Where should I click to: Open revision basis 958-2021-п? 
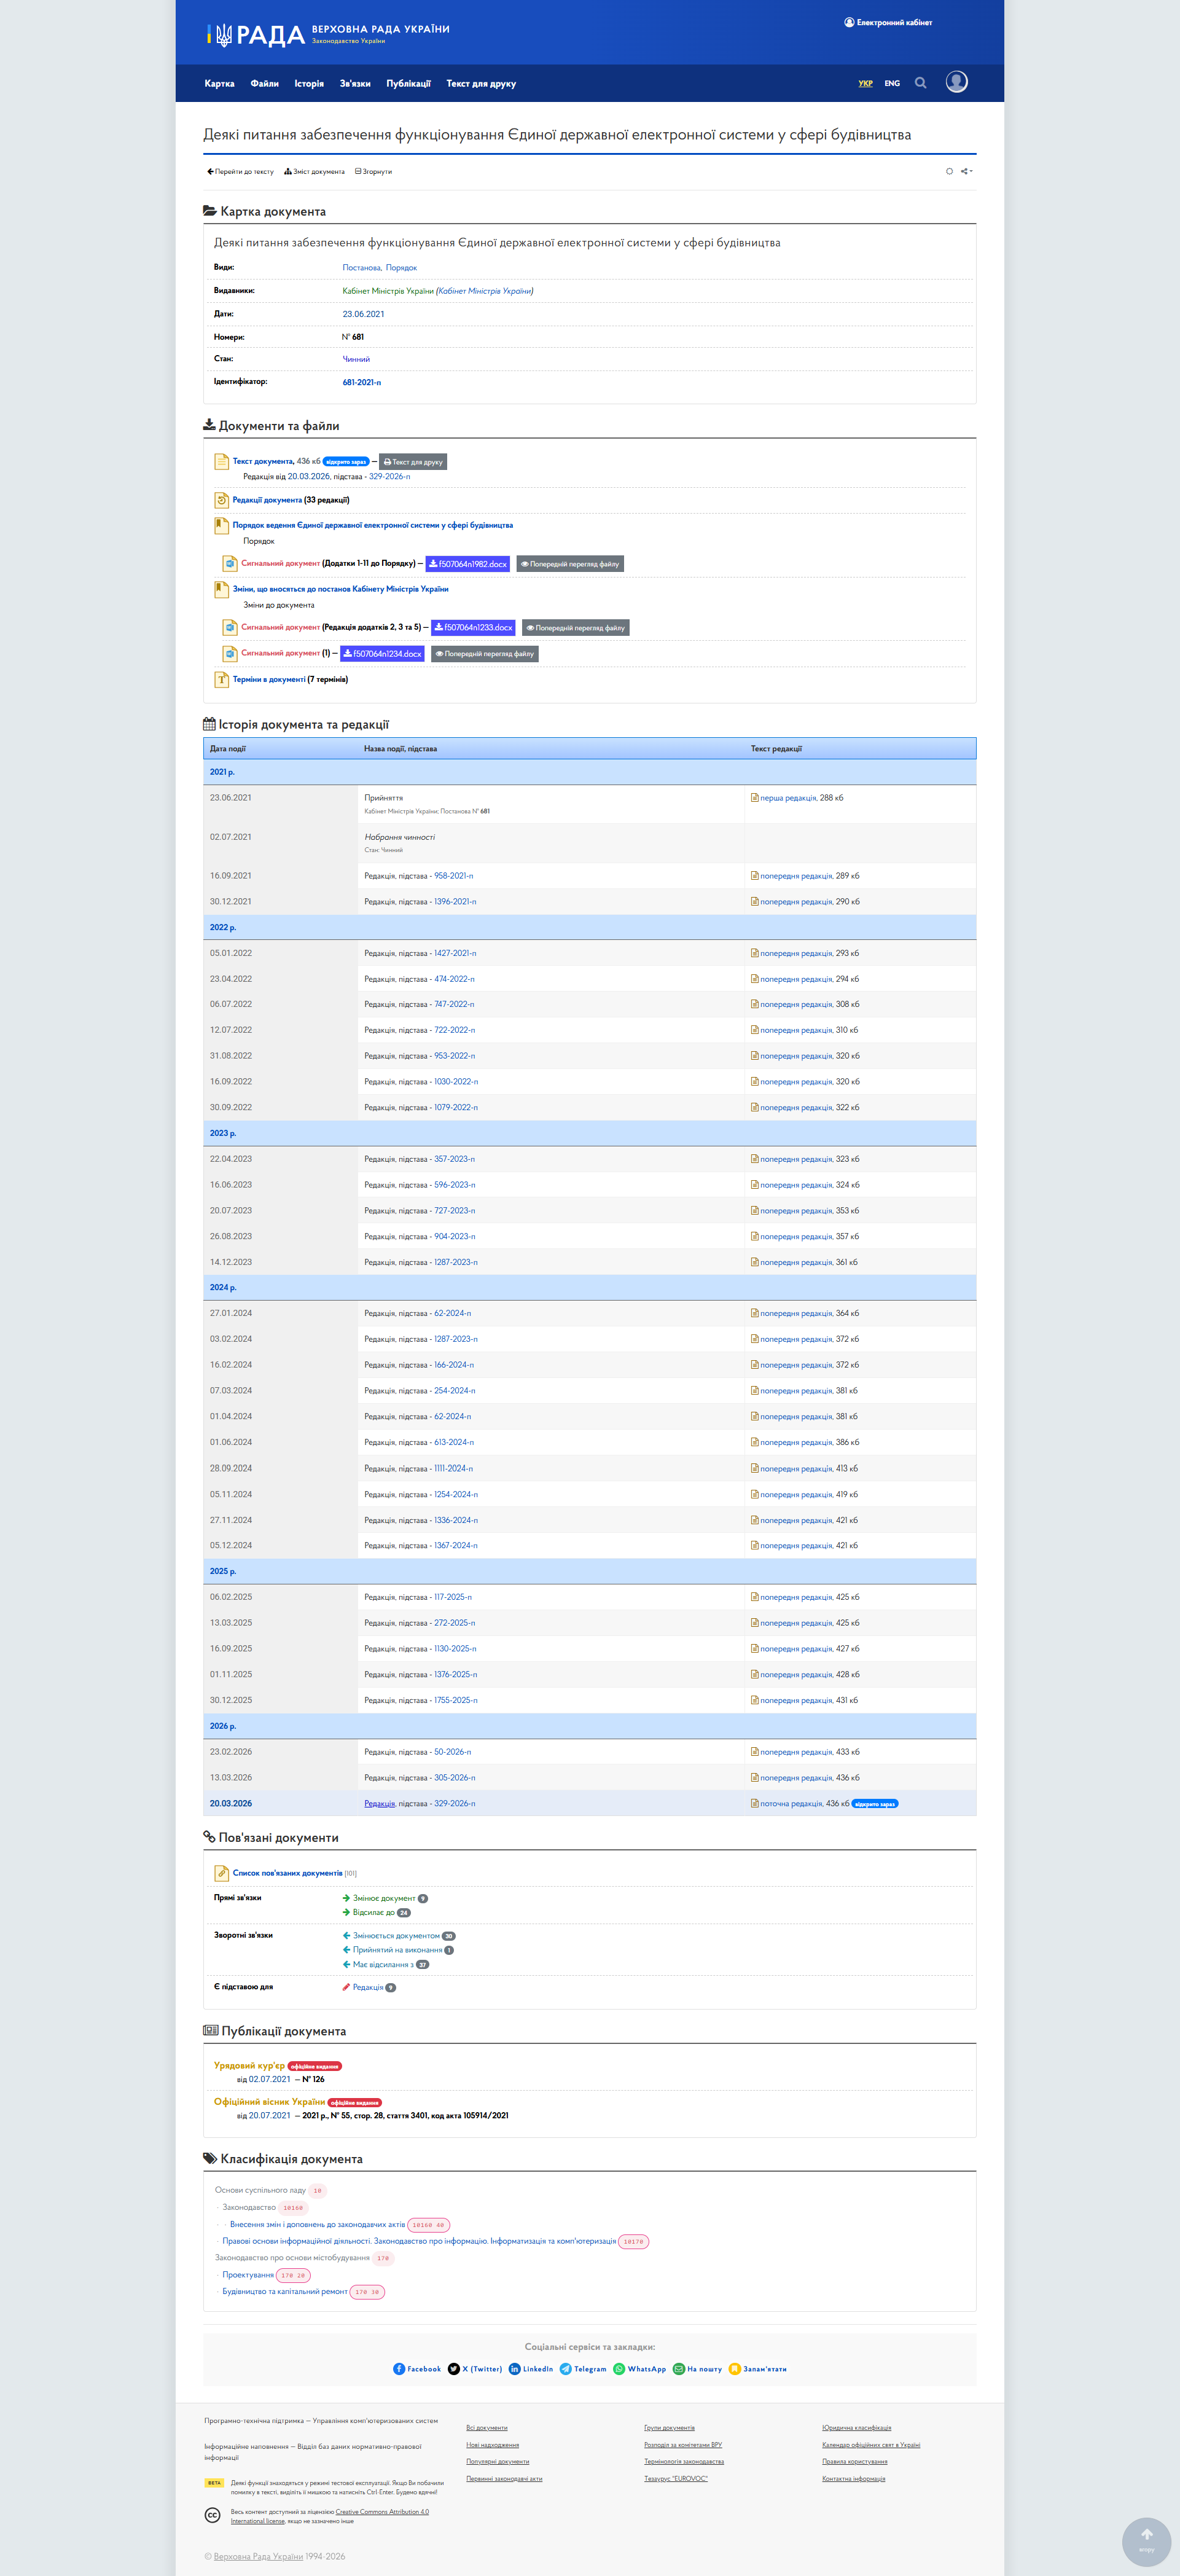point(454,876)
